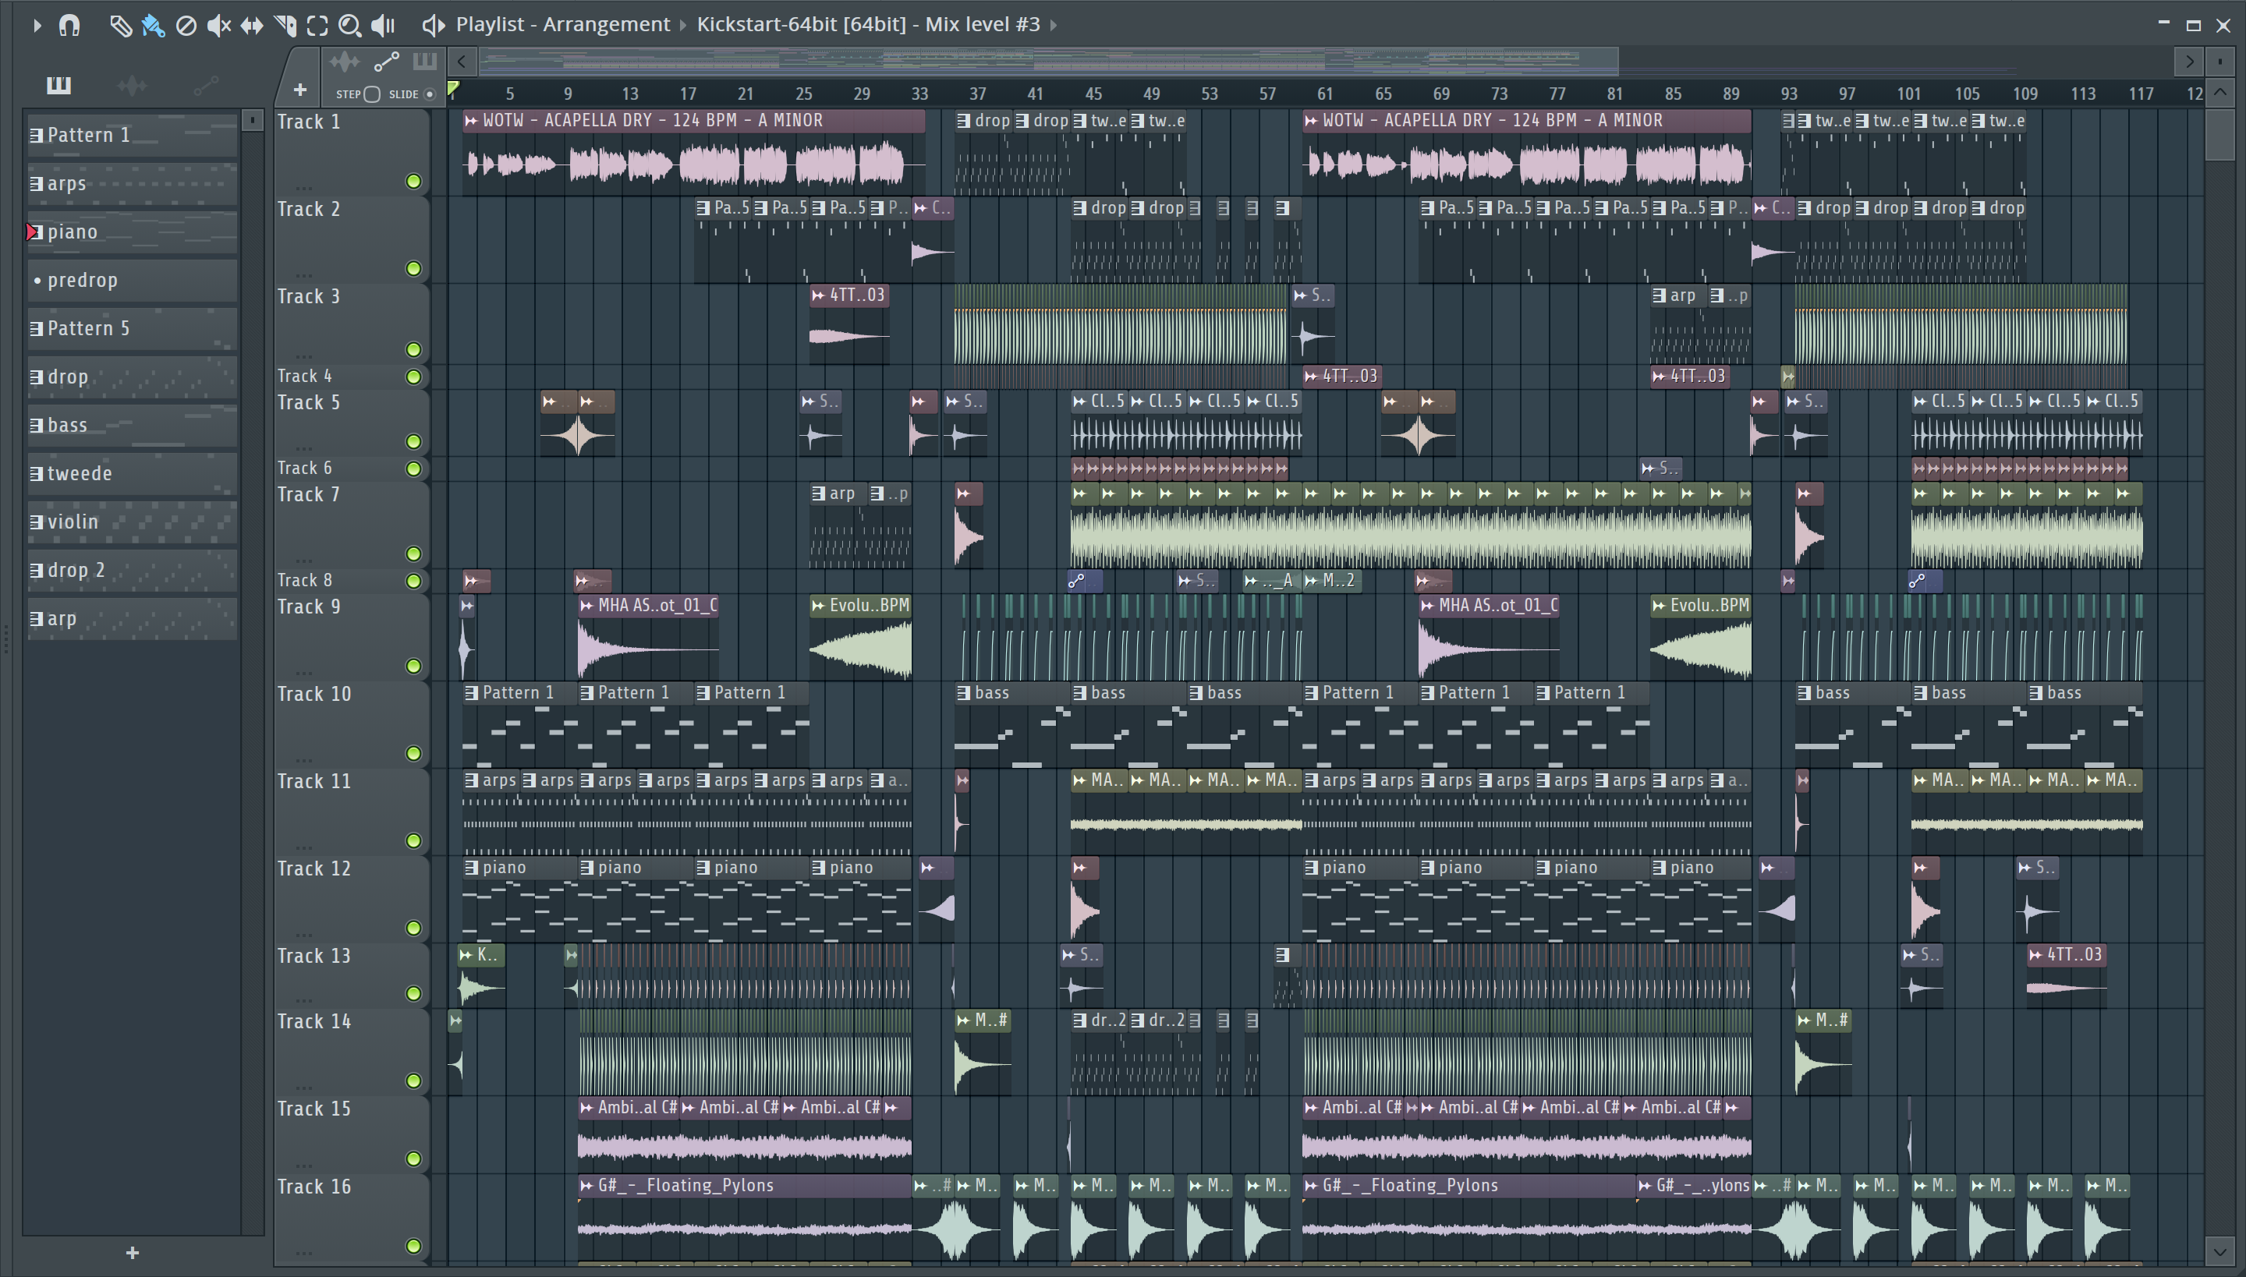Select the Track 12 header

[x=351, y=898]
